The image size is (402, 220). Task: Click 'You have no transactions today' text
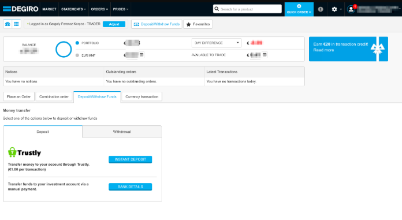click(231, 81)
